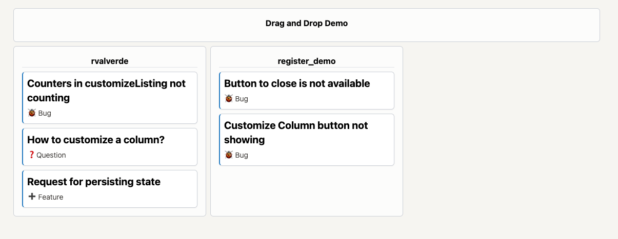Select the Counters in customizeListing not counting card
The height and width of the screenshot is (239, 618).
110,98
